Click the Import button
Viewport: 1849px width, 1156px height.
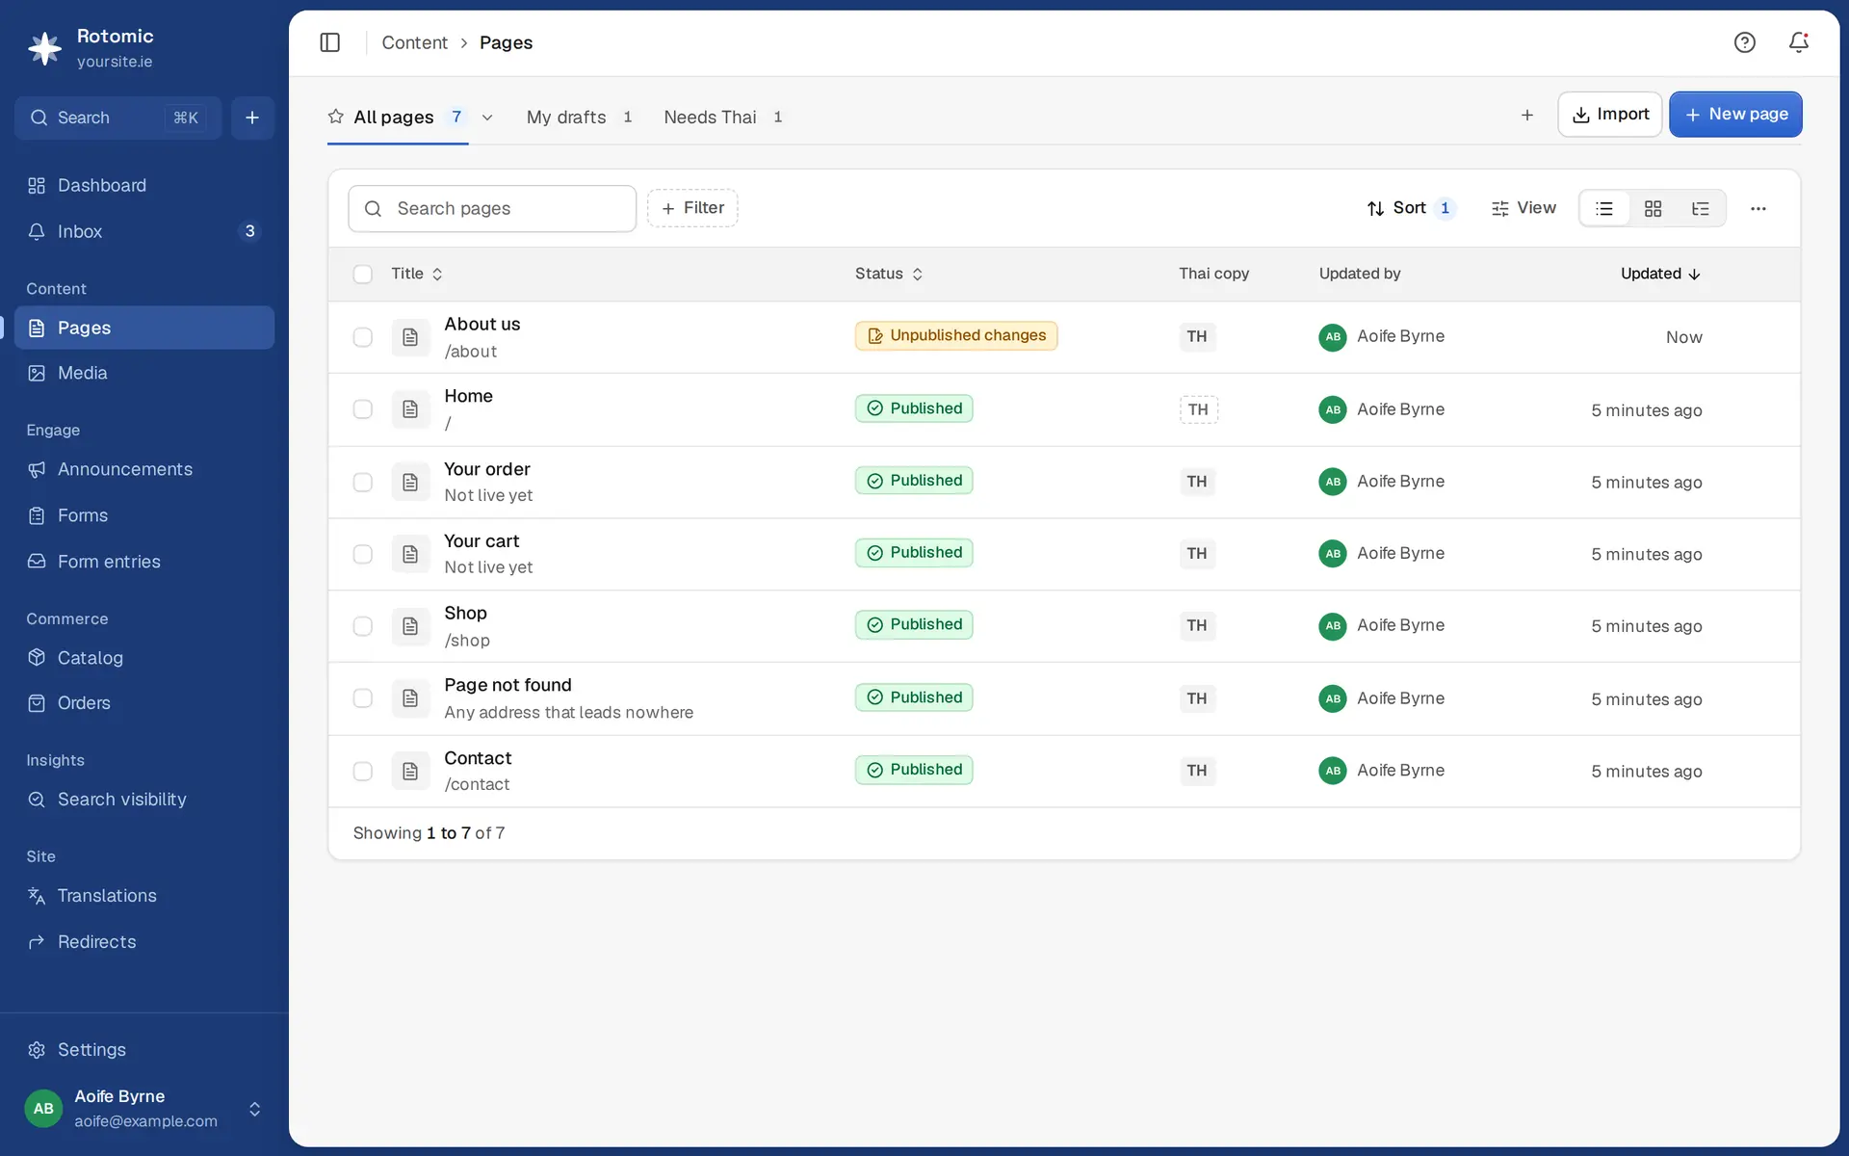coord(1610,115)
